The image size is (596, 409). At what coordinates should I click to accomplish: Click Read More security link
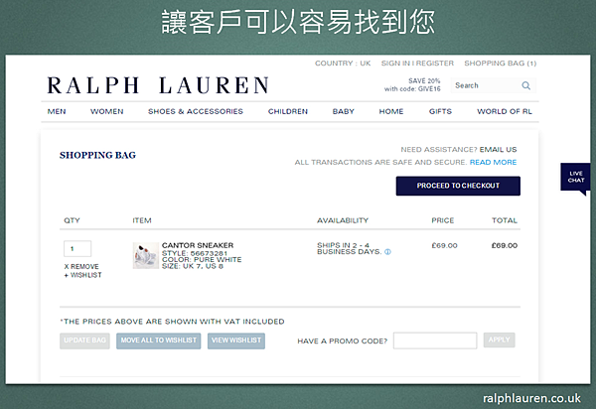493,162
